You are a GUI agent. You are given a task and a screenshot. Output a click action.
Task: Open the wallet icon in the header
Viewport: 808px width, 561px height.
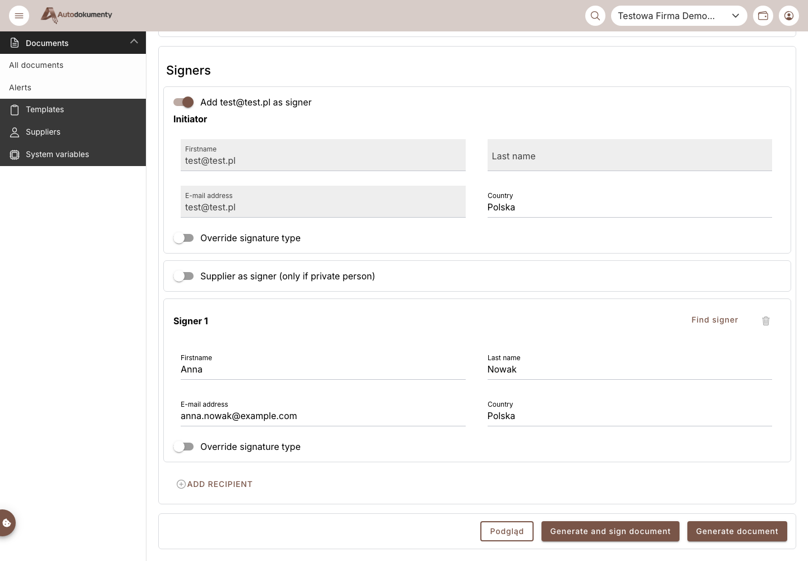[763, 16]
